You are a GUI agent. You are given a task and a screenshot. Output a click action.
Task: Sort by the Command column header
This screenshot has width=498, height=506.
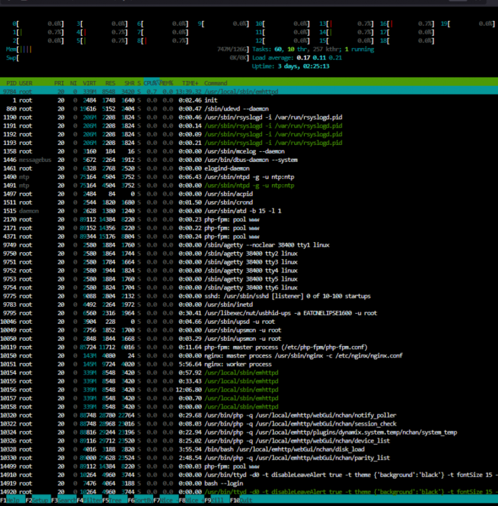[215, 83]
